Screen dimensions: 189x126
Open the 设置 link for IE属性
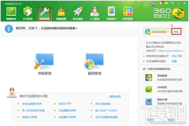click(174, 61)
